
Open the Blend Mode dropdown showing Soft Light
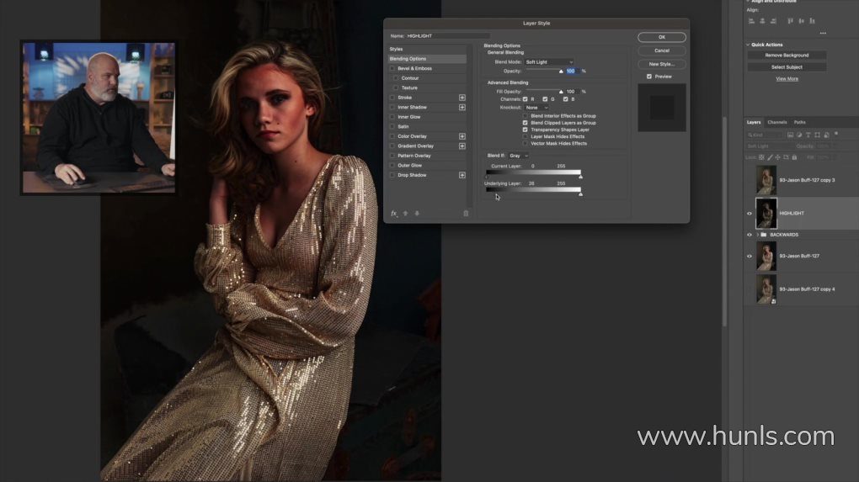(x=549, y=62)
